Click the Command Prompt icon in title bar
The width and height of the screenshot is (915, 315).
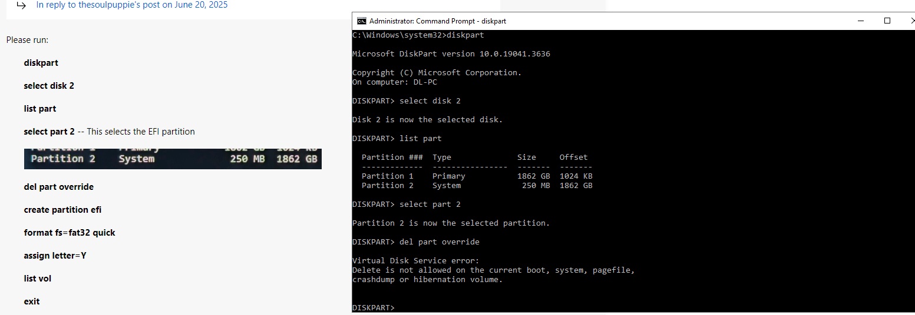point(362,21)
